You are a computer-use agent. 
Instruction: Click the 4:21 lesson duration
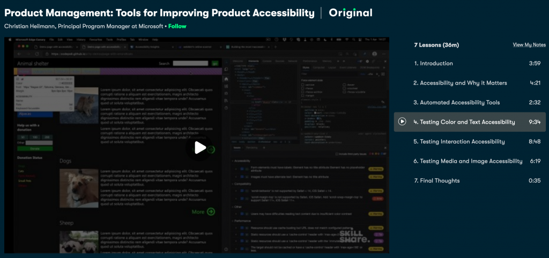[x=536, y=83]
